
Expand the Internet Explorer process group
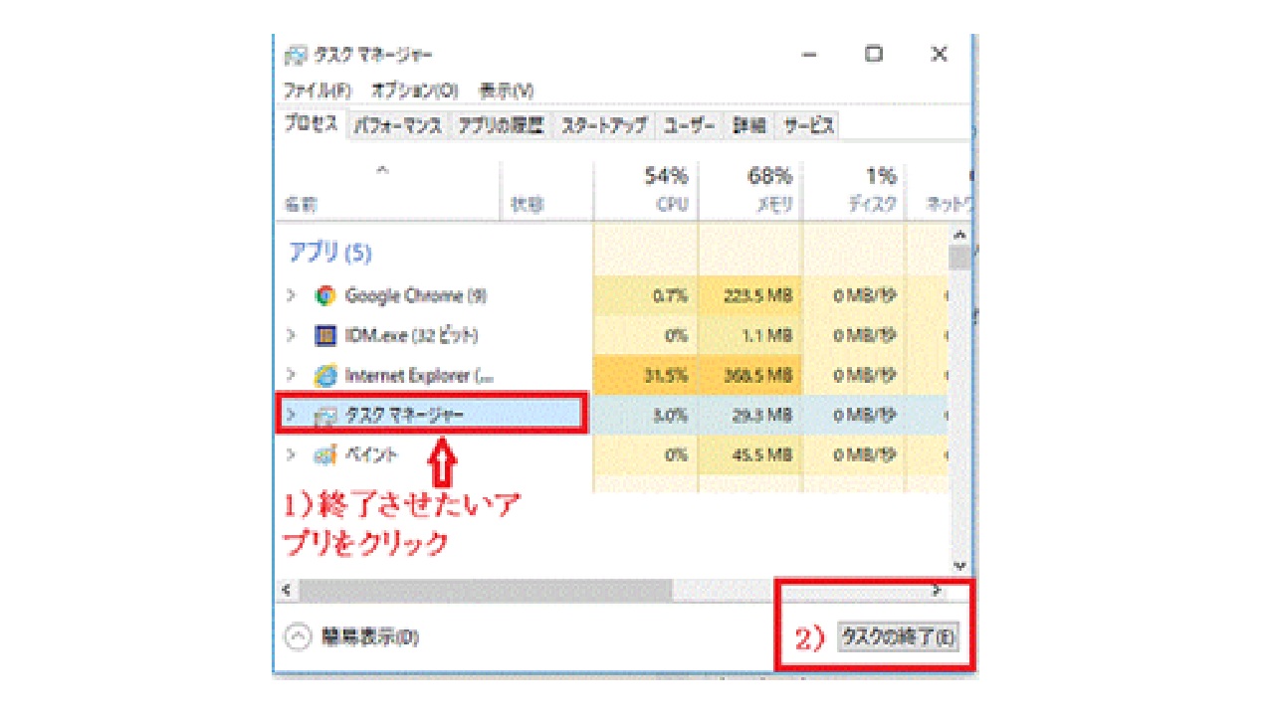click(x=292, y=375)
